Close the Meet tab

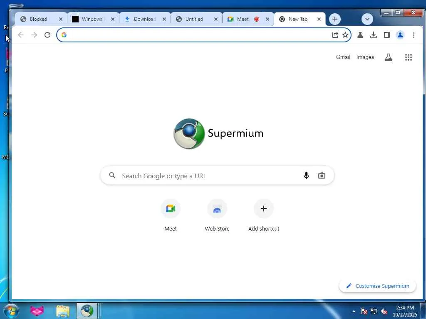[x=267, y=19]
